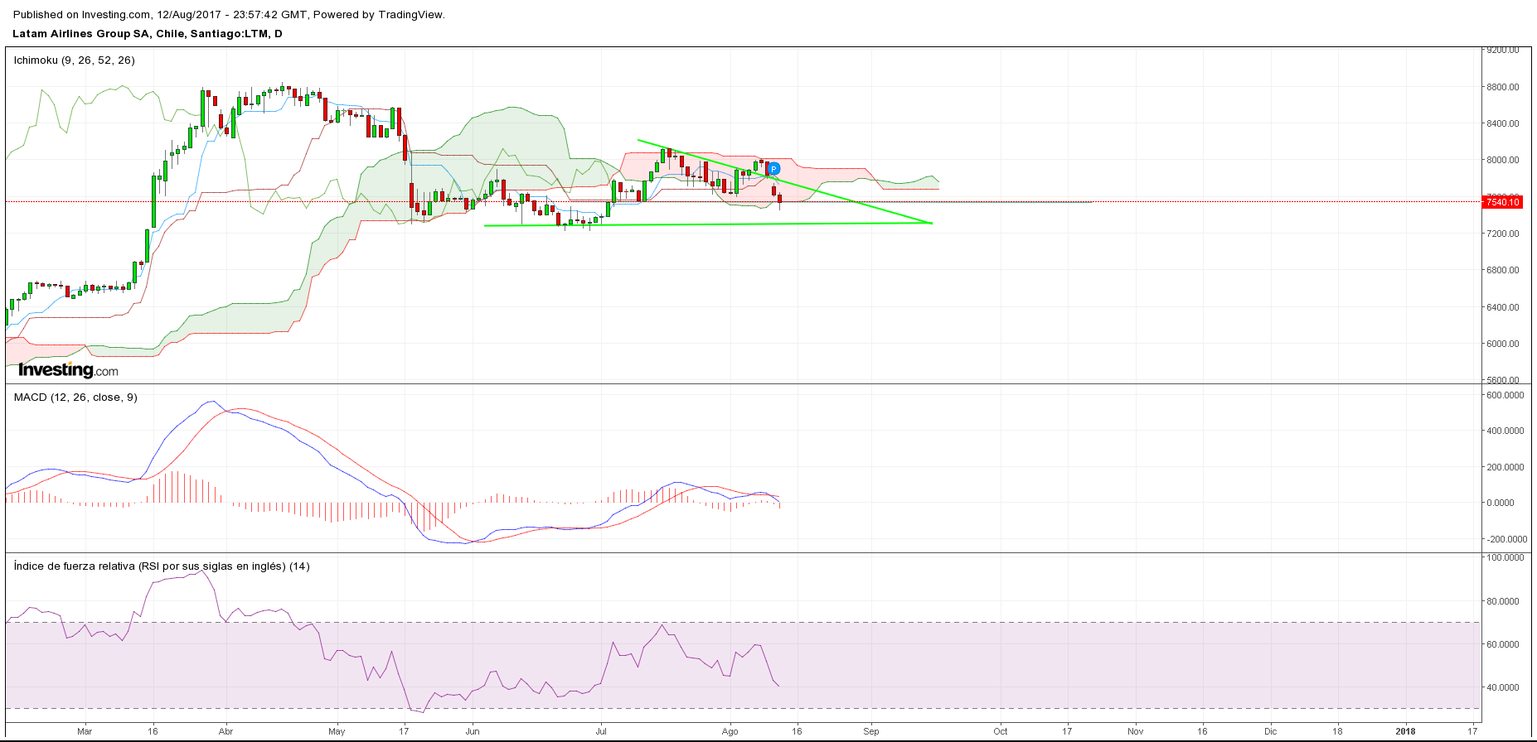Click the 6400.00 price axis label
The image size is (1537, 742).
click(x=1503, y=307)
